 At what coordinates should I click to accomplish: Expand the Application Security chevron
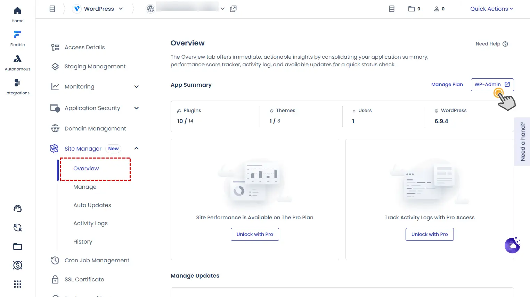click(x=137, y=108)
